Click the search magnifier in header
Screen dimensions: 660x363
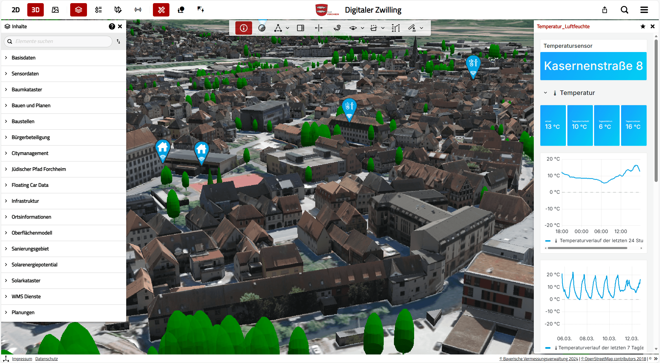point(624,10)
